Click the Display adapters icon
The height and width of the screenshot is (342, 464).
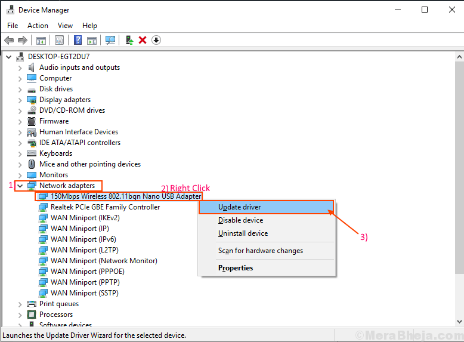[x=32, y=100]
